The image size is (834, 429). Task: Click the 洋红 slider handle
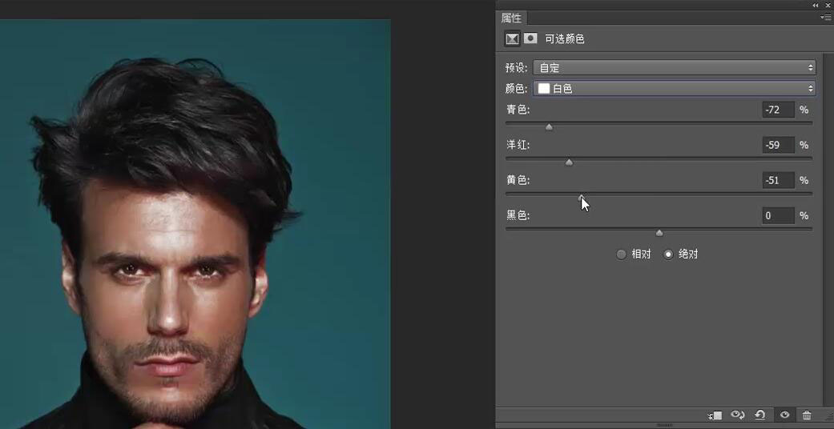(x=569, y=162)
